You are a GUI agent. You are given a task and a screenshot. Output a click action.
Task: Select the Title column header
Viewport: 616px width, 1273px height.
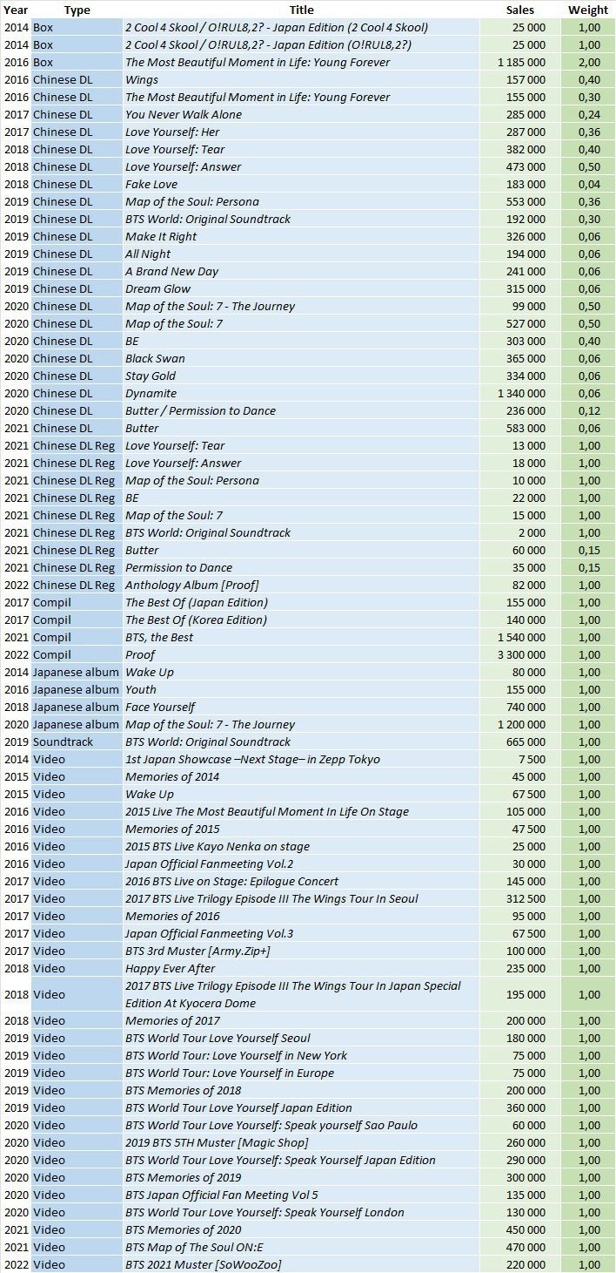pyautogui.click(x=302, y=10)
